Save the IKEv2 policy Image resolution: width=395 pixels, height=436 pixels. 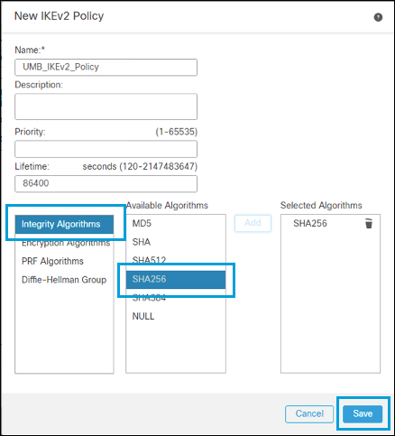click(x=363, y=413)
